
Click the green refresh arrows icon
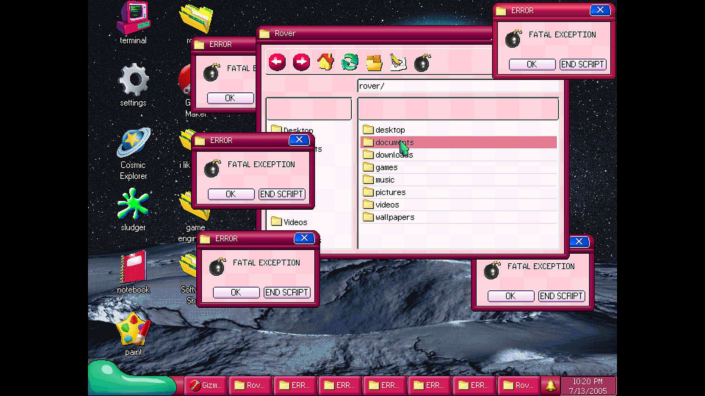(350, 62)
